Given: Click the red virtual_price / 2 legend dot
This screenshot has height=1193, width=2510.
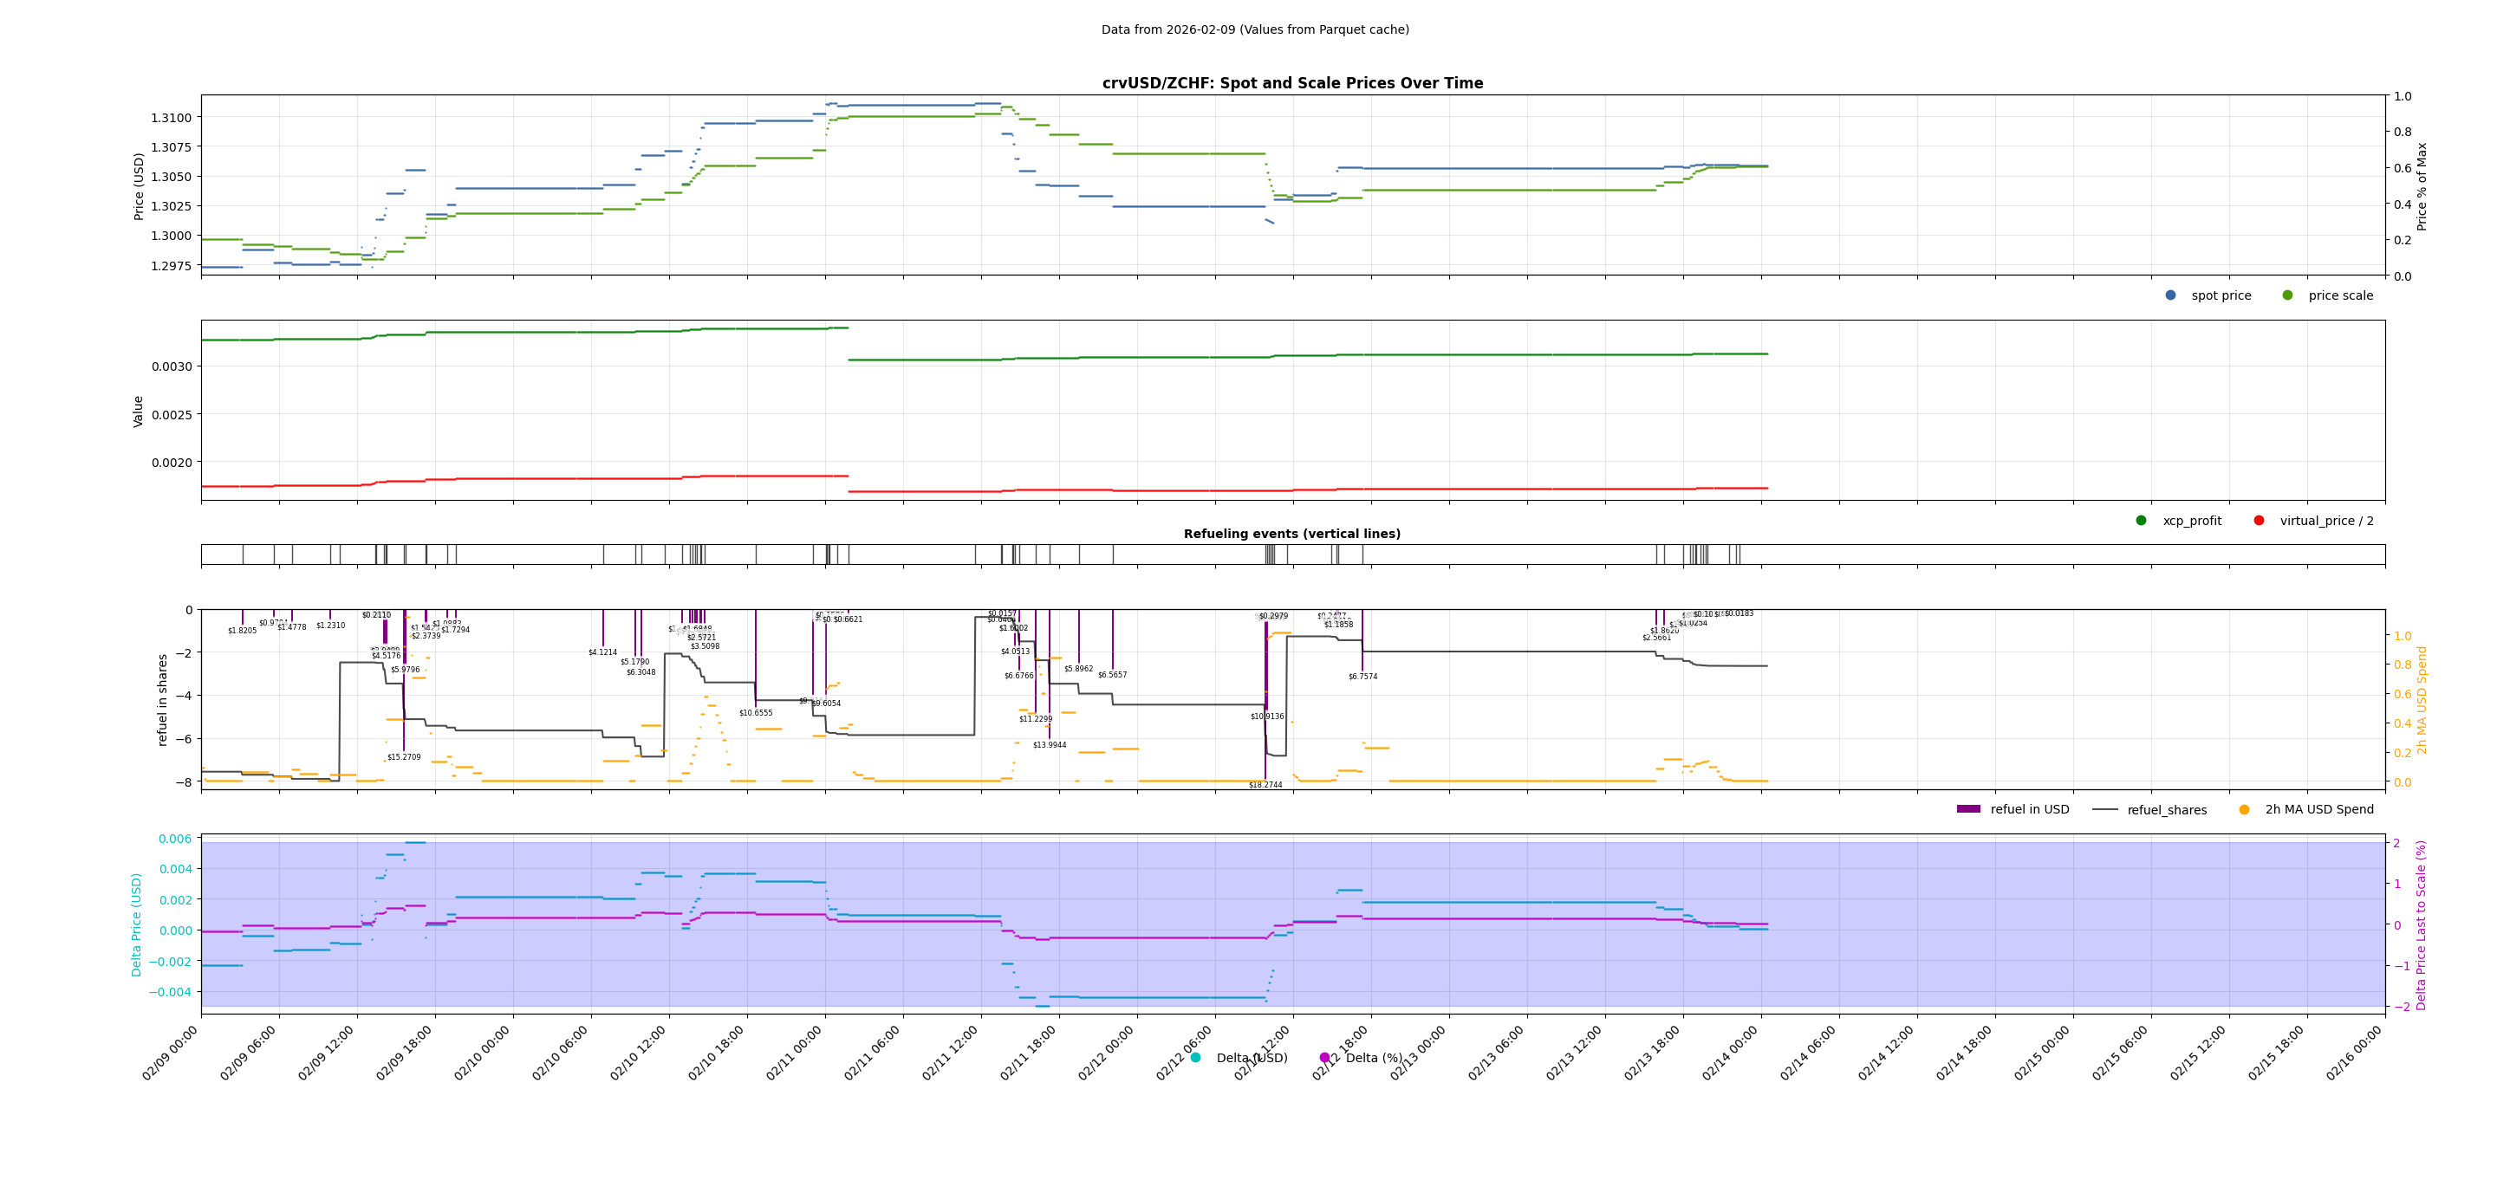Looking at the screenshot, I should pos(2259,520).
